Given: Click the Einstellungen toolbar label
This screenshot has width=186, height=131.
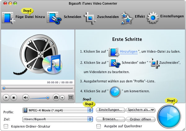Looking at the screenshot, I should pyautogui.click(x=172, y=16).
